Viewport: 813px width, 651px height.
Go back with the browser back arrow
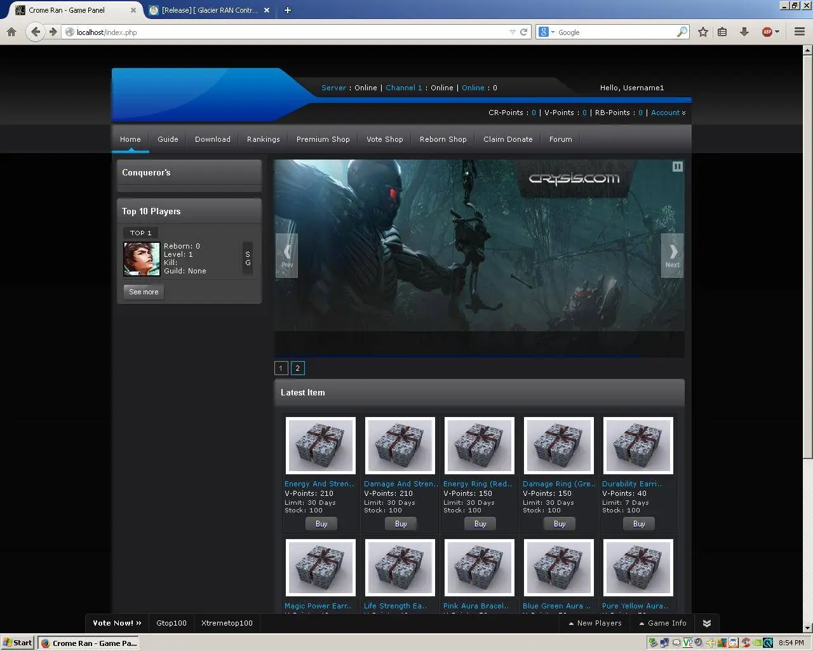[36, 32]
